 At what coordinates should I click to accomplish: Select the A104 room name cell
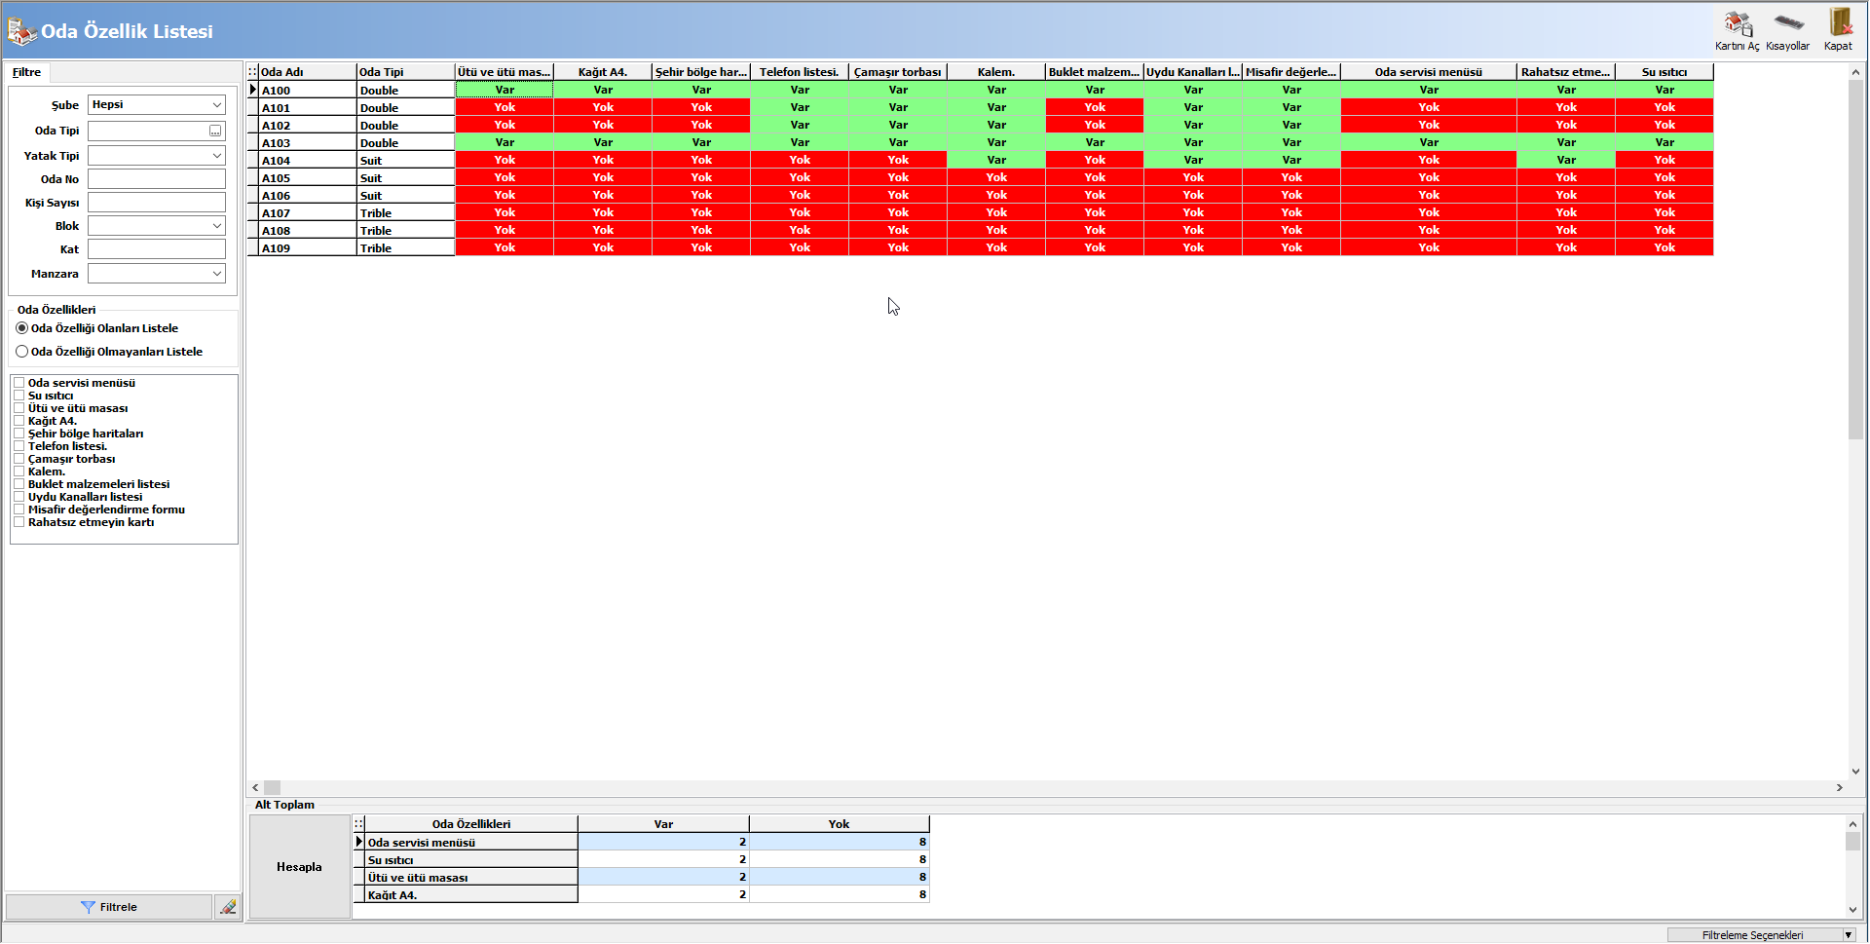308,161
